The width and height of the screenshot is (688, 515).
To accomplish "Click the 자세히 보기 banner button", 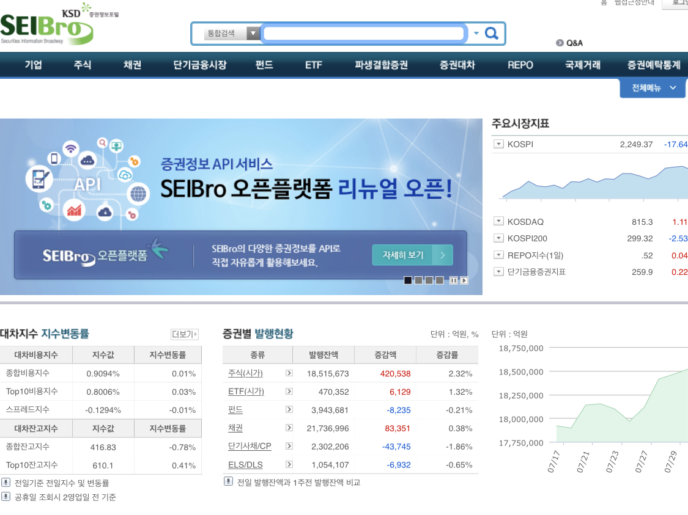I will [x=412, y=255].
